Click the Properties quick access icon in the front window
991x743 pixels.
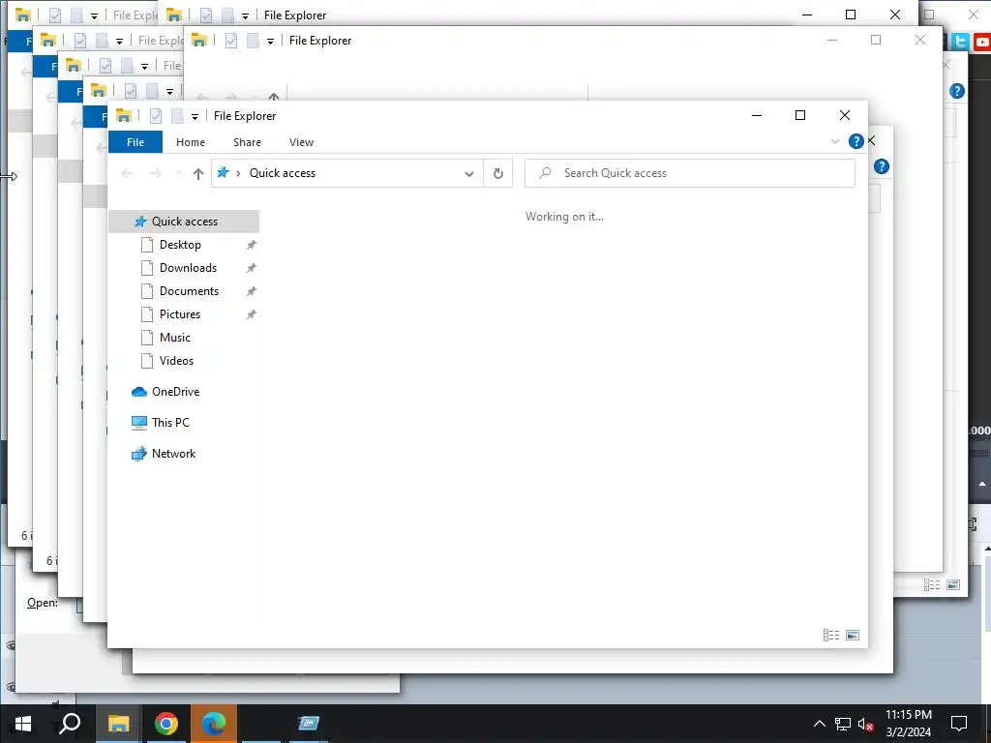[x=156, y=116]
